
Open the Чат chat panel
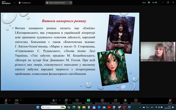66,101
